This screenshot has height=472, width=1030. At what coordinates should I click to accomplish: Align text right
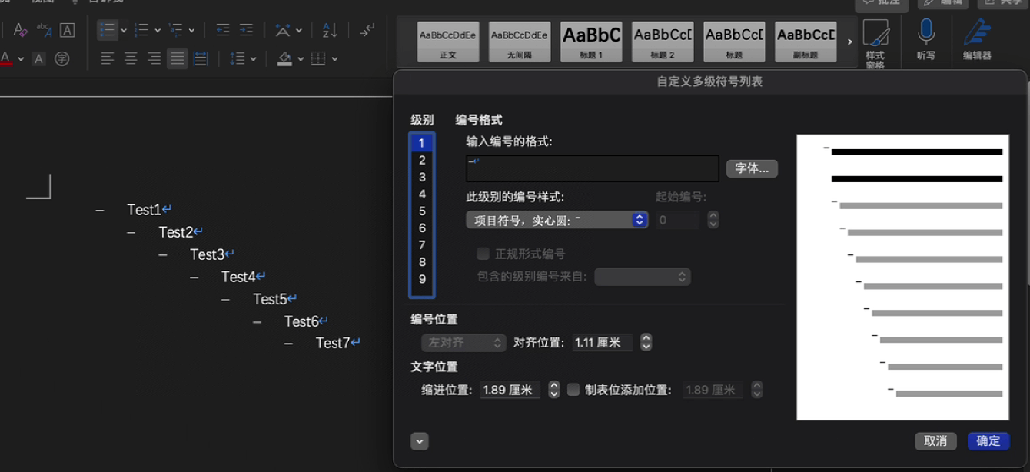(154, 58)
